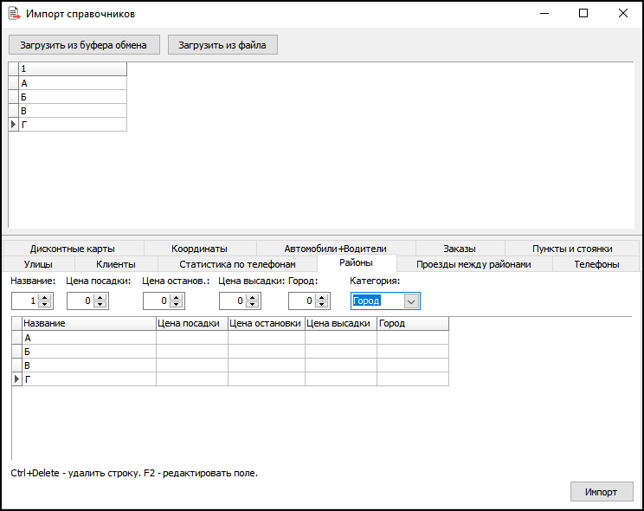This screenshot has height=511, width=644.
Task: Increase the 'Цена останов.' spinner value
Action: pos(177,297)
